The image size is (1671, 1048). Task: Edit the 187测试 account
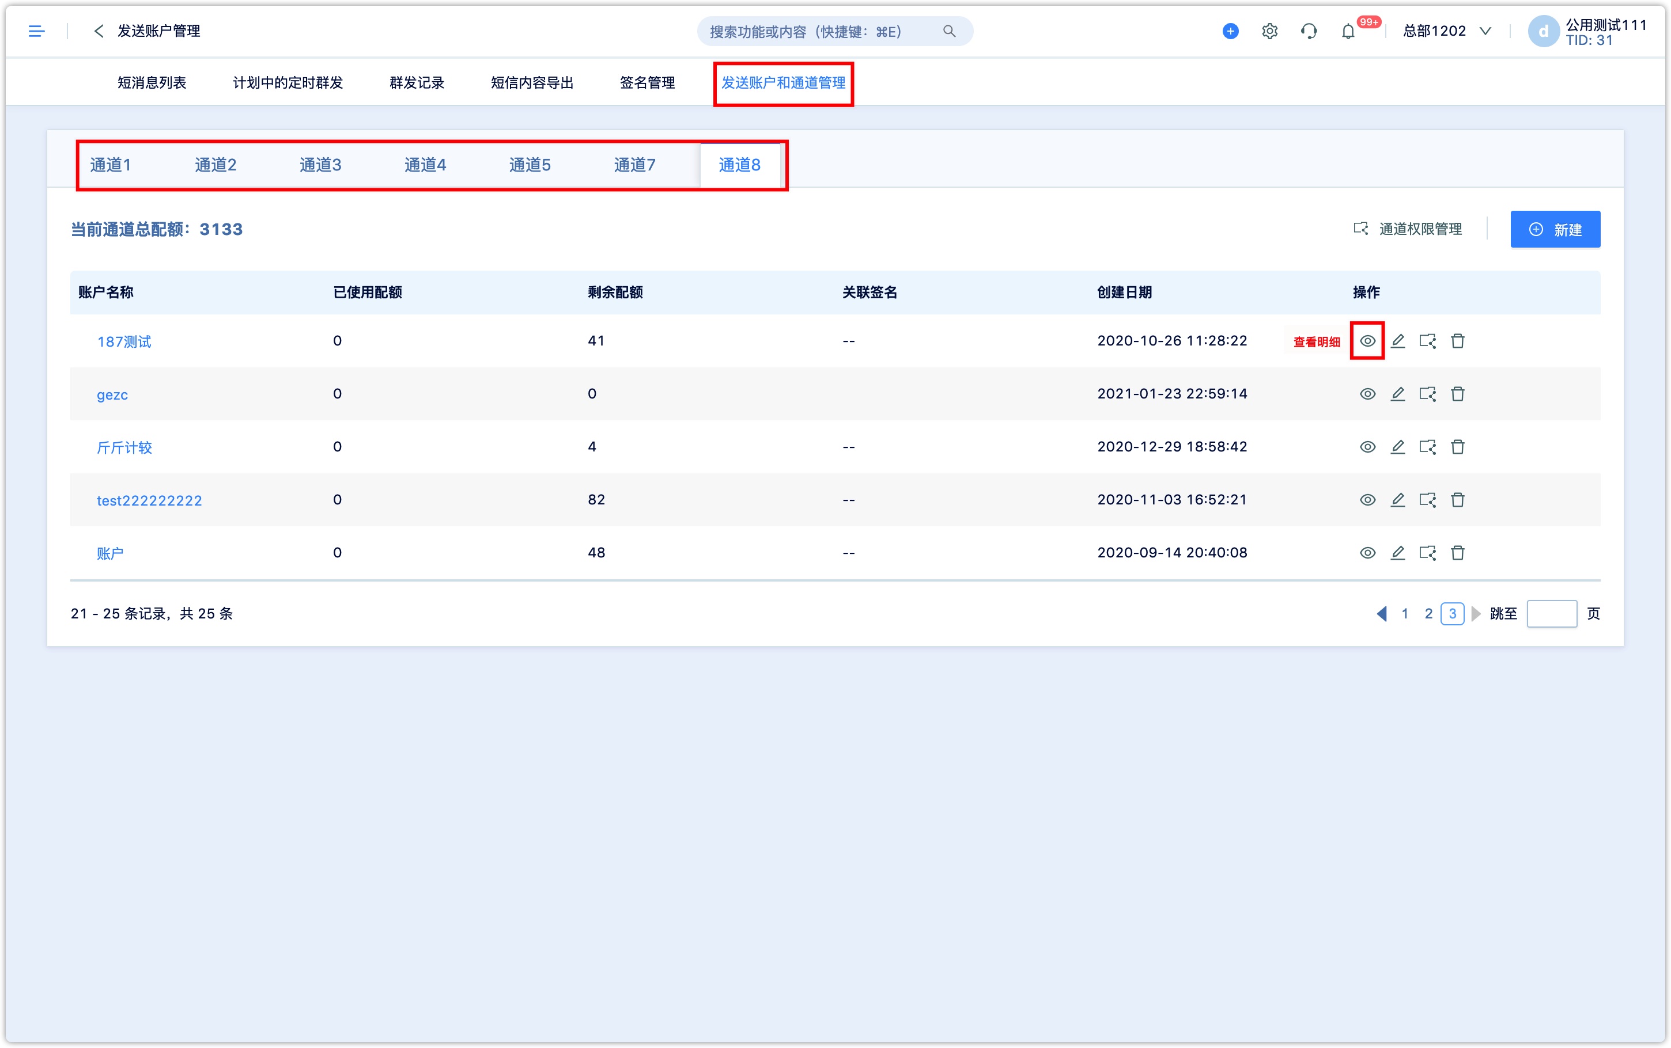(1397, 340)
